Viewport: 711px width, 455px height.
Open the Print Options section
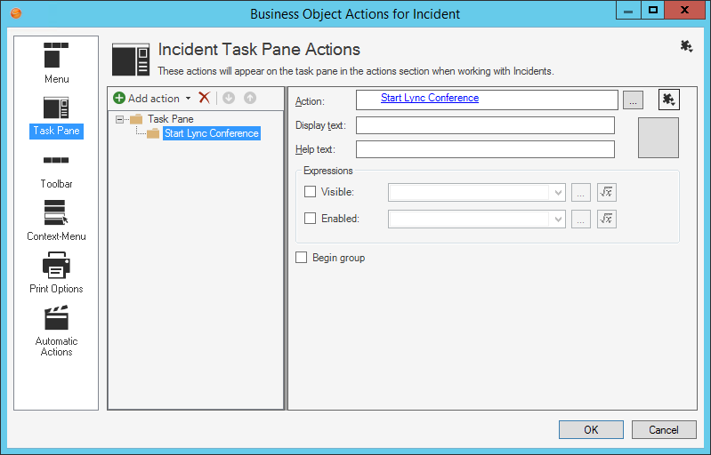[56, 273]
